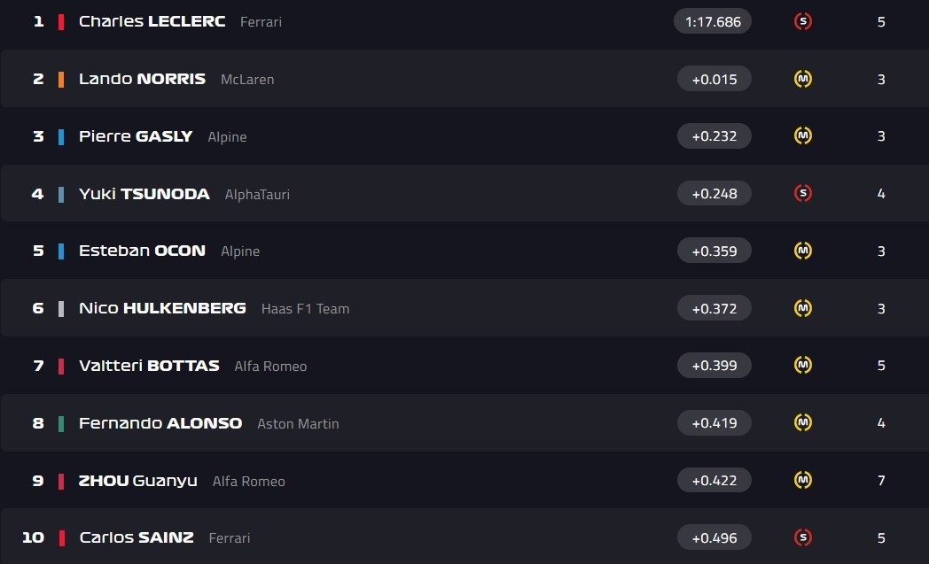Click the green Aston Martin color bar

[x=61, y=423]
